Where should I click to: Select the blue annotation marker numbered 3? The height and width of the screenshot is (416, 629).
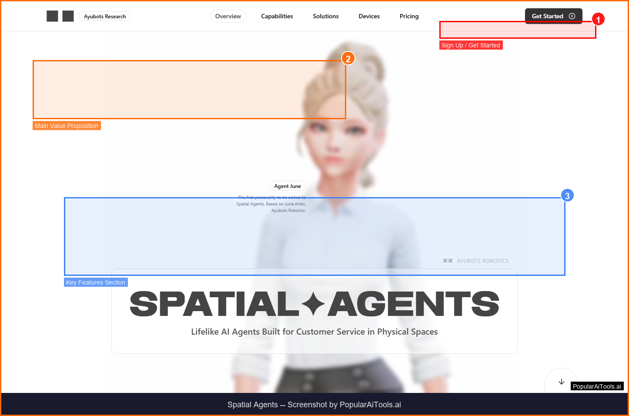tap(567, 196)
